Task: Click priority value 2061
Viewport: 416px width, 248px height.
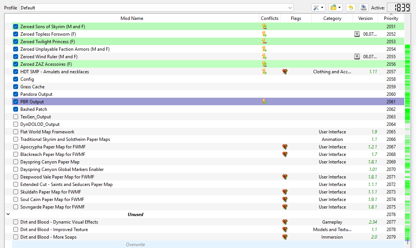Action: [x=391, y=101]
